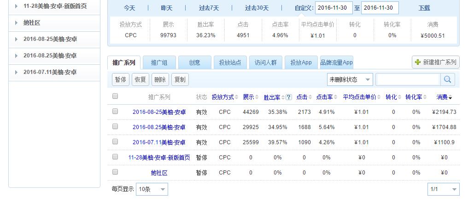Check the box for 她社区 row
This screenshot has width=468, height=203.
coord(115,172)
